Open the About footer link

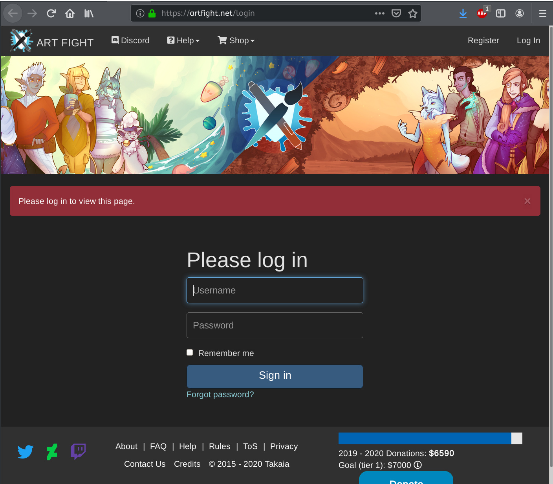[126, 446]
